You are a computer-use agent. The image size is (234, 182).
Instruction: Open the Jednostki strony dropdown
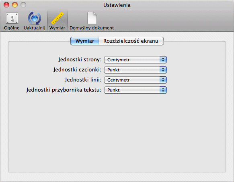click(135, 60)
